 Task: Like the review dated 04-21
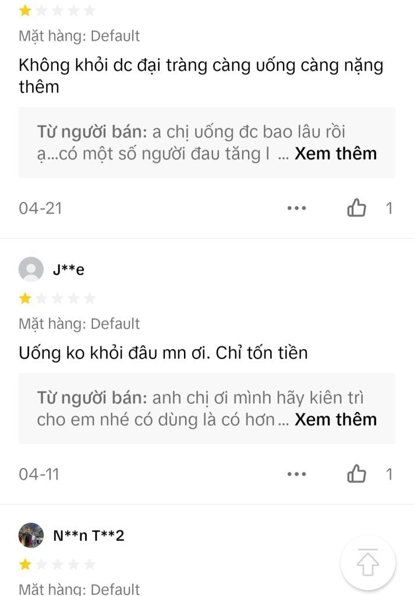pos(358,207)
